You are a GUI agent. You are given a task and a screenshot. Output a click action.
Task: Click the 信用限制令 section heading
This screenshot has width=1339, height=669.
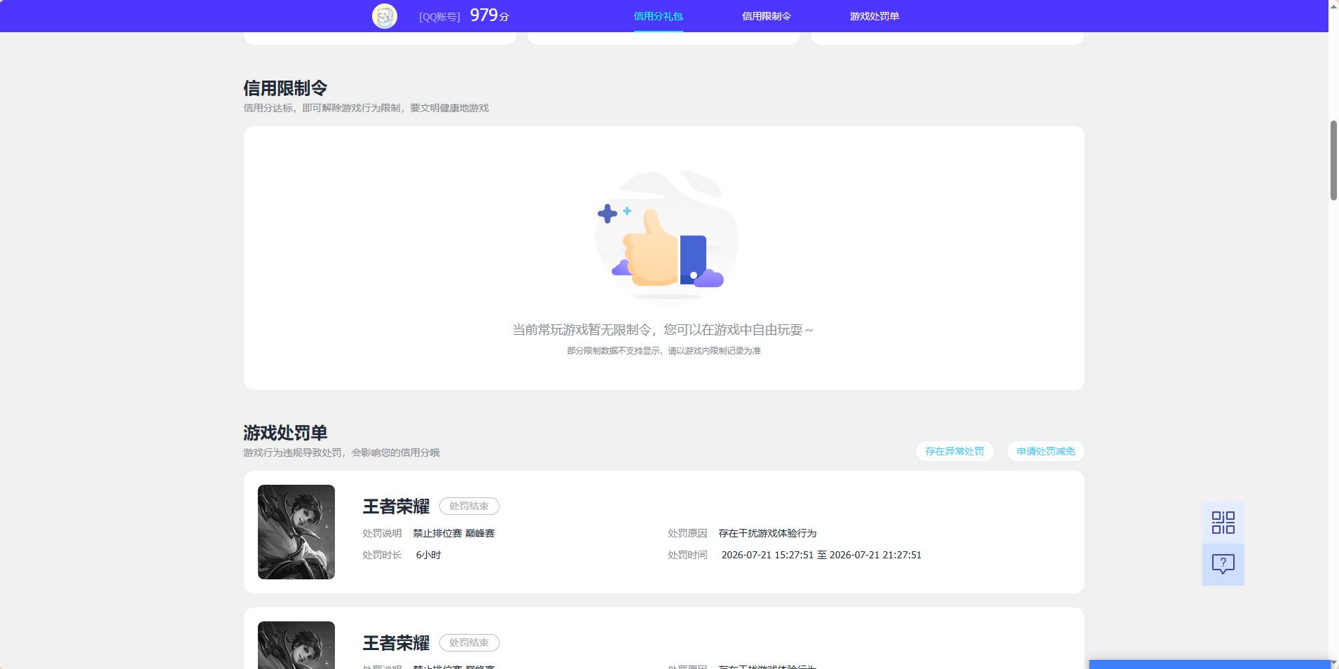pos(285,88)
